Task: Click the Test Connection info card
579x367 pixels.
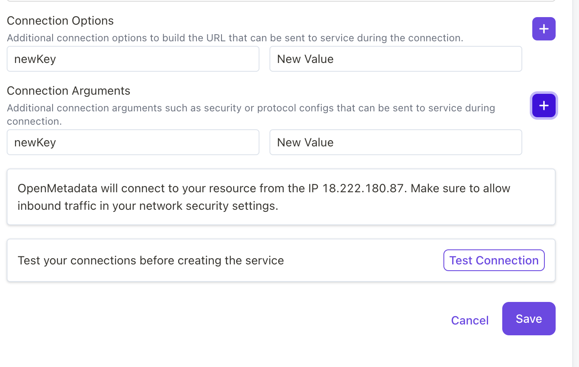Action: (x=209, y=260)
